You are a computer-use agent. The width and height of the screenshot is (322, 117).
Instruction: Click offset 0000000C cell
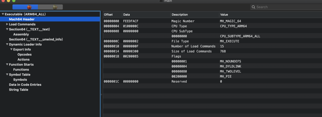click(x=111, y=41)
